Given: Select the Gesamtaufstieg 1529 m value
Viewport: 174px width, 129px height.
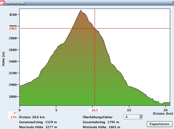Looking at the screenshot, I should click(x=38, y=122).
